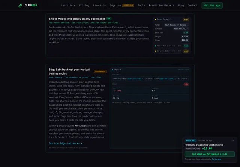Click the EXPERIMENTAL badge beside the Edge Lab heading
This screenshot has height=167, width=240.
100,71
